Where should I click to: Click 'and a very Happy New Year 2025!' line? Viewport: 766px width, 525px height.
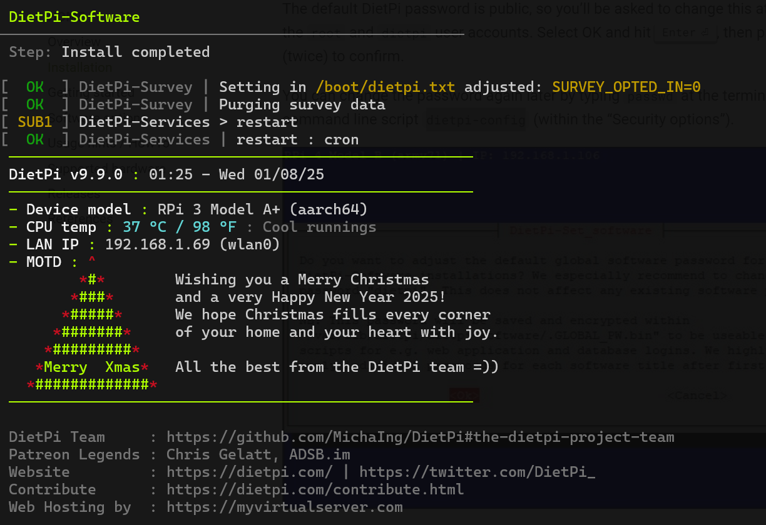coord(311,297)
